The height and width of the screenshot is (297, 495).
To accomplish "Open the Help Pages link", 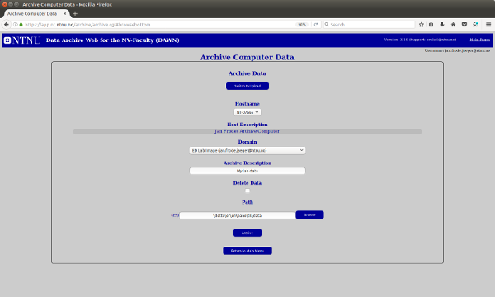I will (479, 40).
